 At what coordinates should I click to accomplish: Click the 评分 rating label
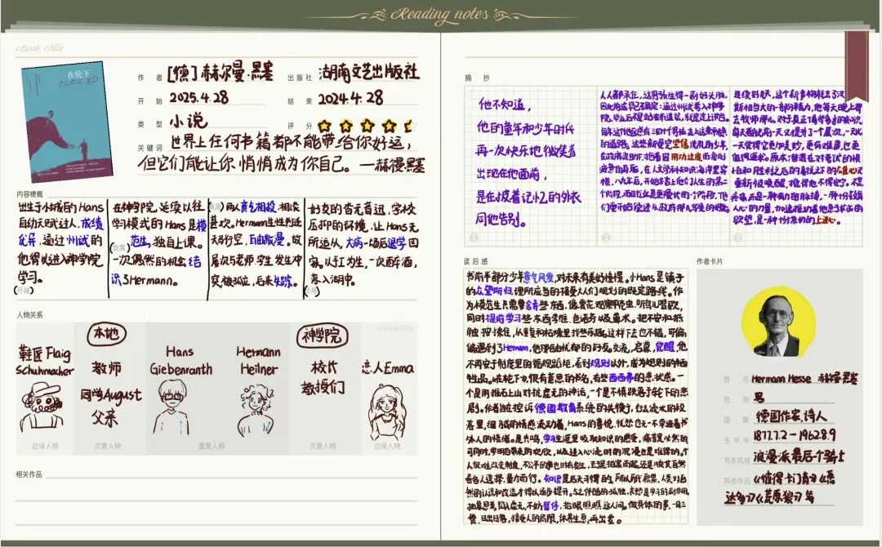[301, 126]
